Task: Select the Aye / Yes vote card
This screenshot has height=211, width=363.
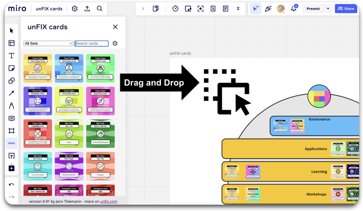Action: (x=69, y=133)
